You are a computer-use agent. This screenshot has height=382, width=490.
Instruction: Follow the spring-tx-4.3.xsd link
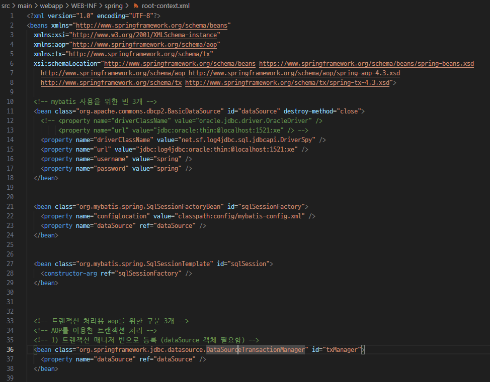(287, 83)
